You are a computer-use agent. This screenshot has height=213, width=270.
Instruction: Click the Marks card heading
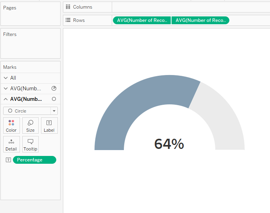click(x=10, y=67)
